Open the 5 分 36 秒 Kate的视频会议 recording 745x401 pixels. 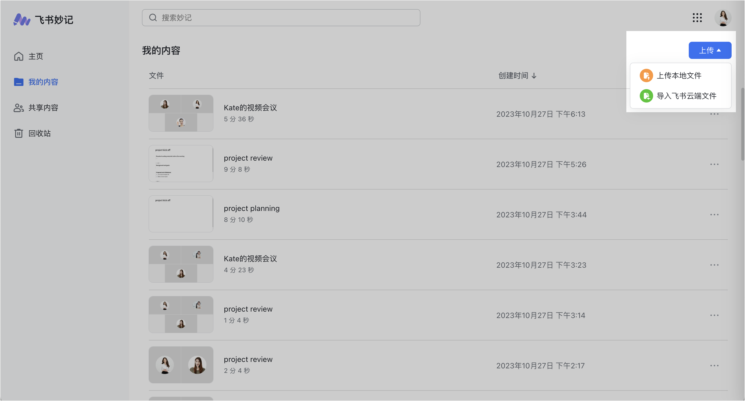pyautogui.click(x=250, y=108)
